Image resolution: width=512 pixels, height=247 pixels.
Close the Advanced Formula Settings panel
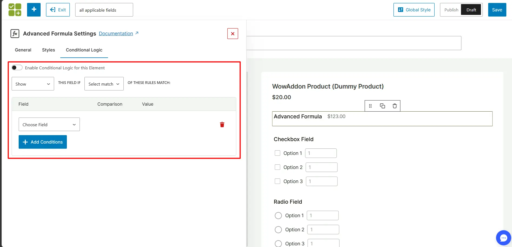click(x=232, y=34)
